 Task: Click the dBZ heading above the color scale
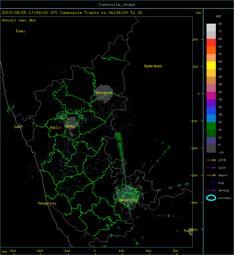click(218, 16)
